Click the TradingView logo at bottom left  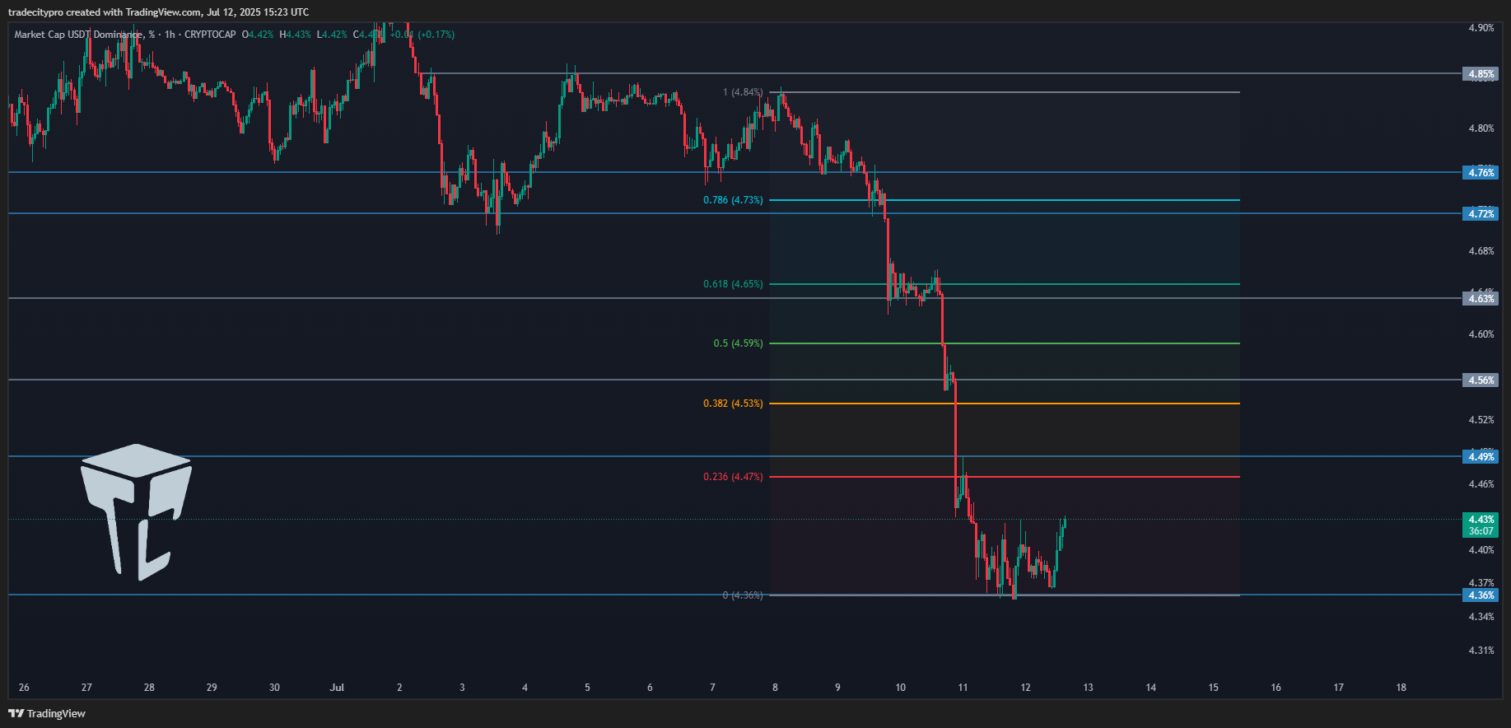click(x=47, y=713)
